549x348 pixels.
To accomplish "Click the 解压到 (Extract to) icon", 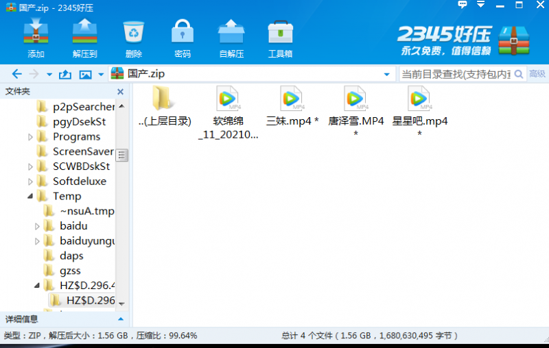I will point(84,37).
